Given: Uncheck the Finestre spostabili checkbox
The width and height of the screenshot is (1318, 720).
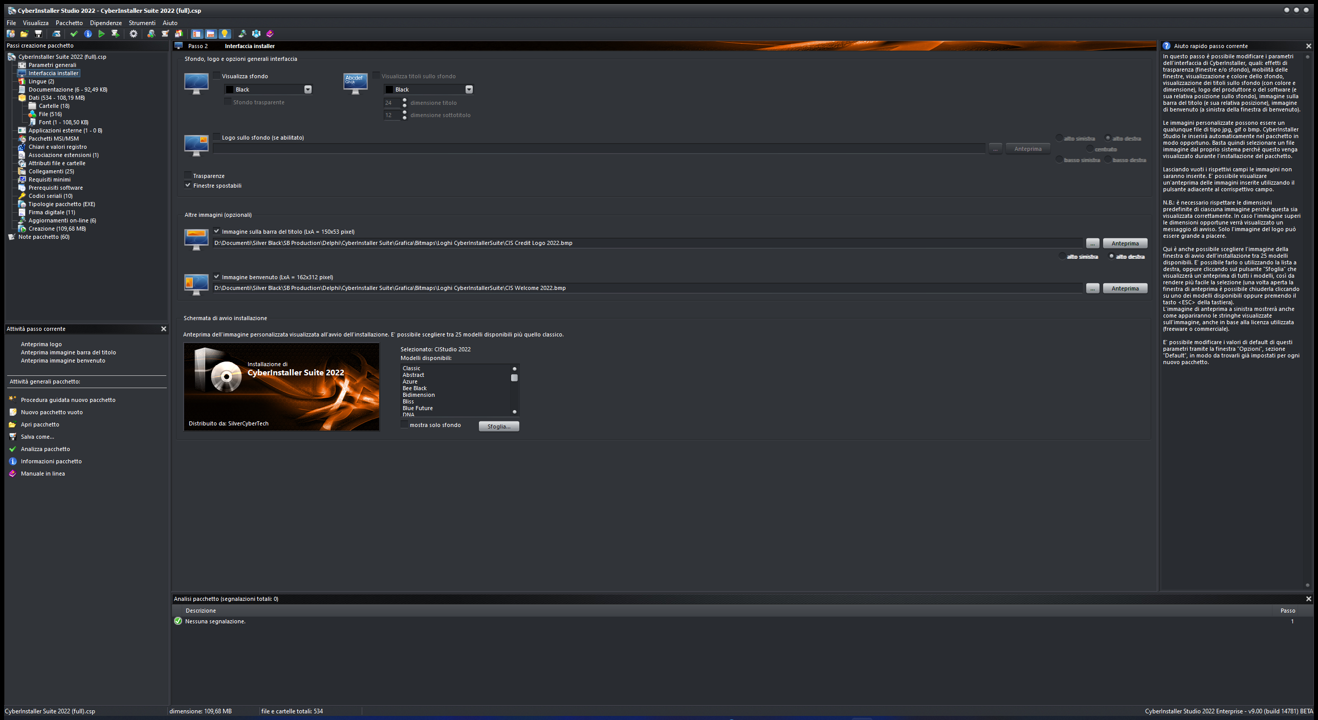Looking at the screenshot, I should [x=188, y=185].
